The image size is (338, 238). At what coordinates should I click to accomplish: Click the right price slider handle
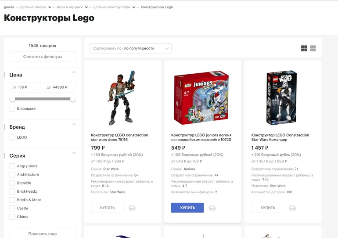[73, 99]
